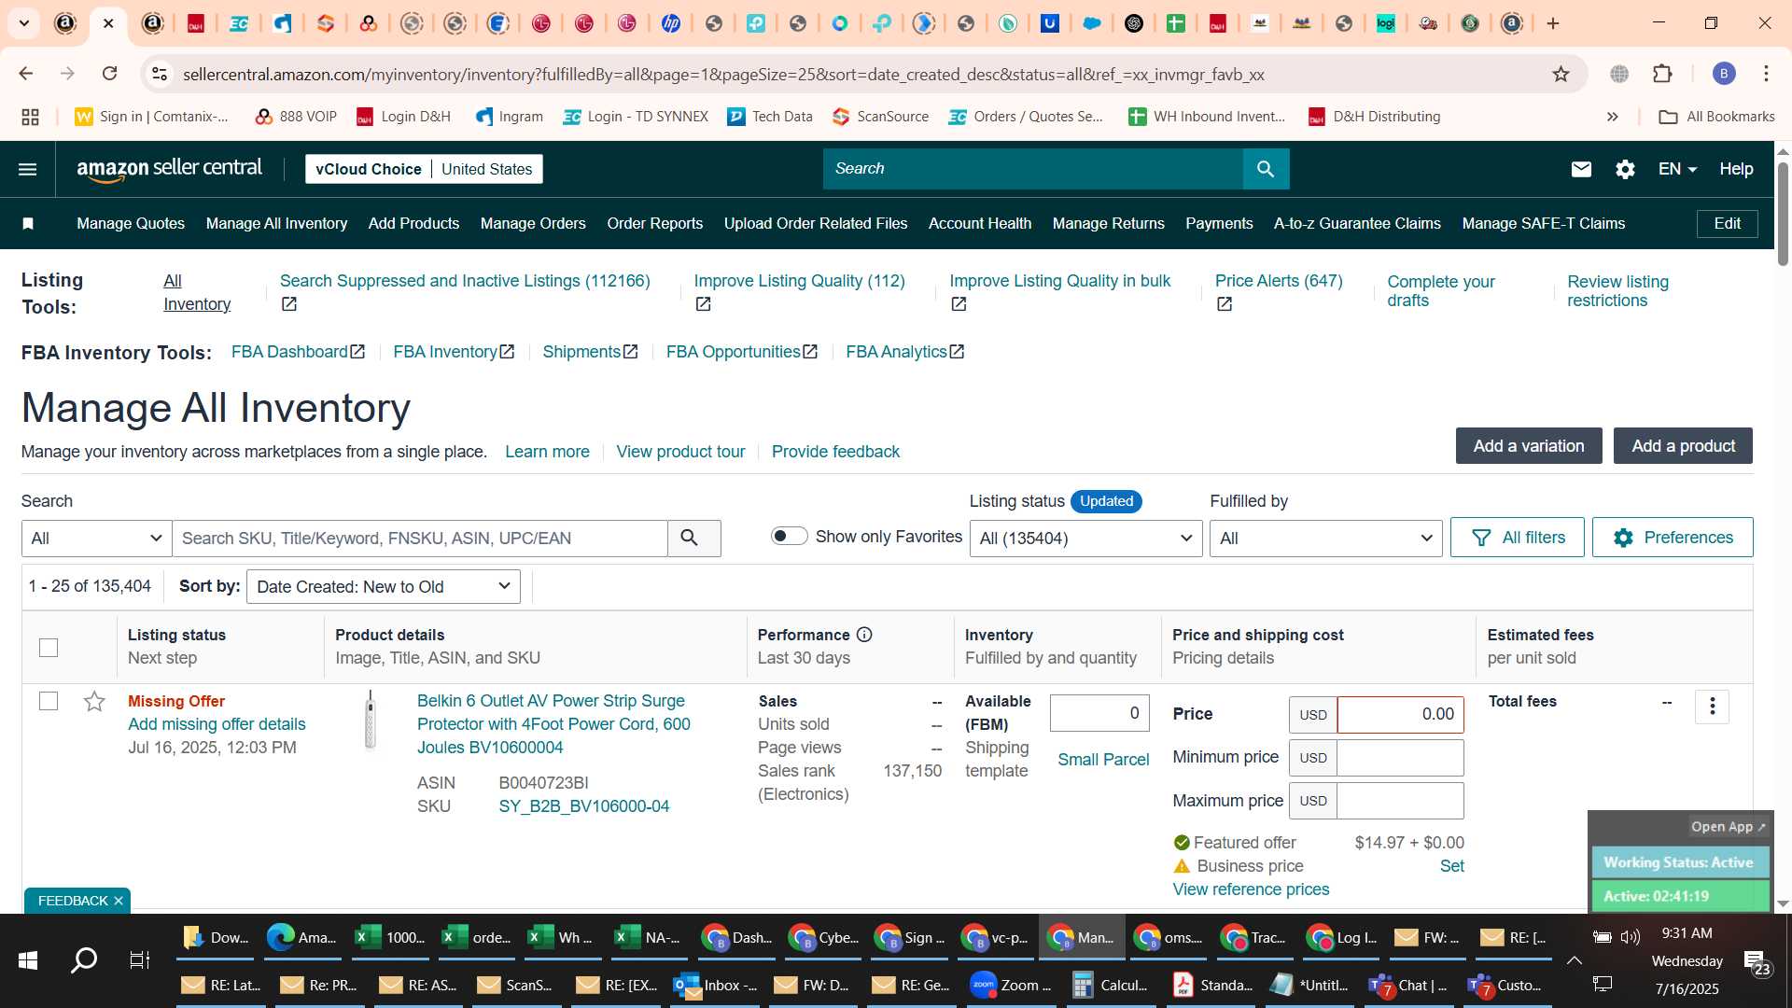Screen dimensions: 1792x1008
Task: Go back to the previous page
Action: tap(26, 74)
